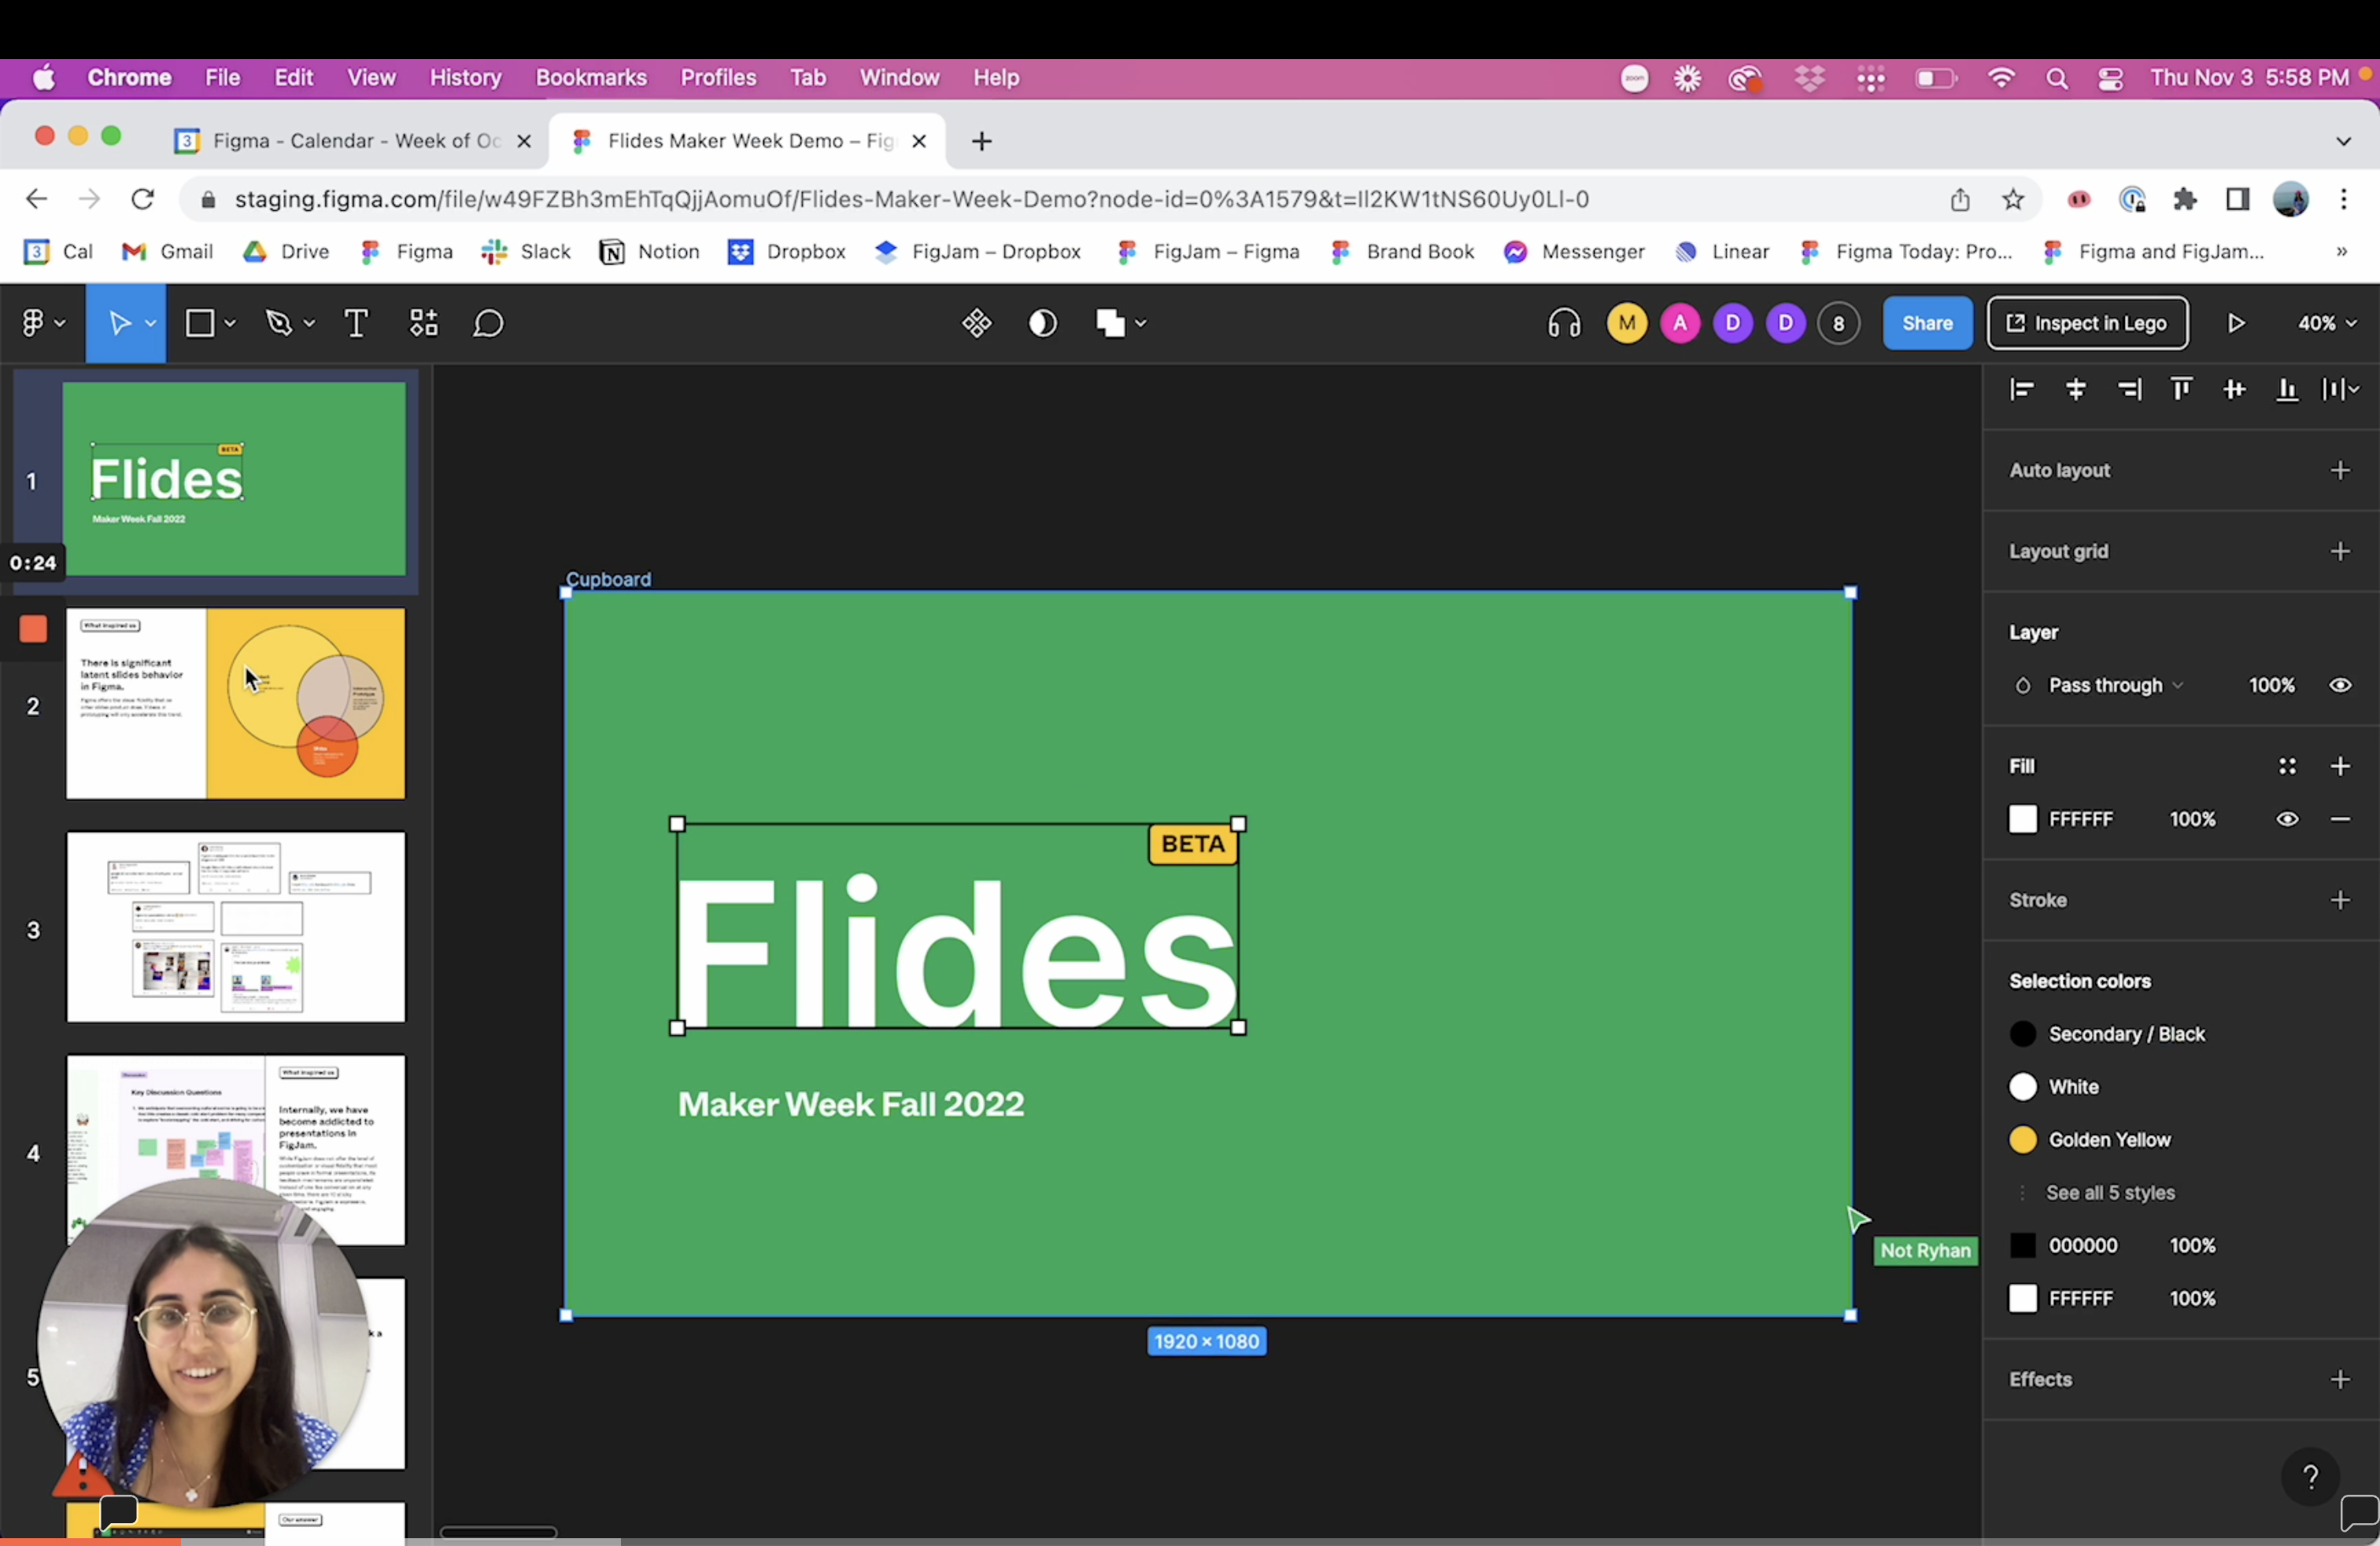Select Flides Maker Week Demo tab
This screenshot has height=1546, width=2380.
[746, 141]
